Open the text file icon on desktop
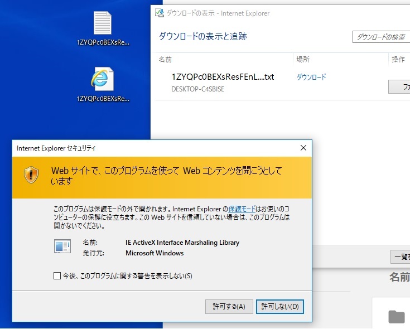The image size is (410, 329). (x=103, y=23)
